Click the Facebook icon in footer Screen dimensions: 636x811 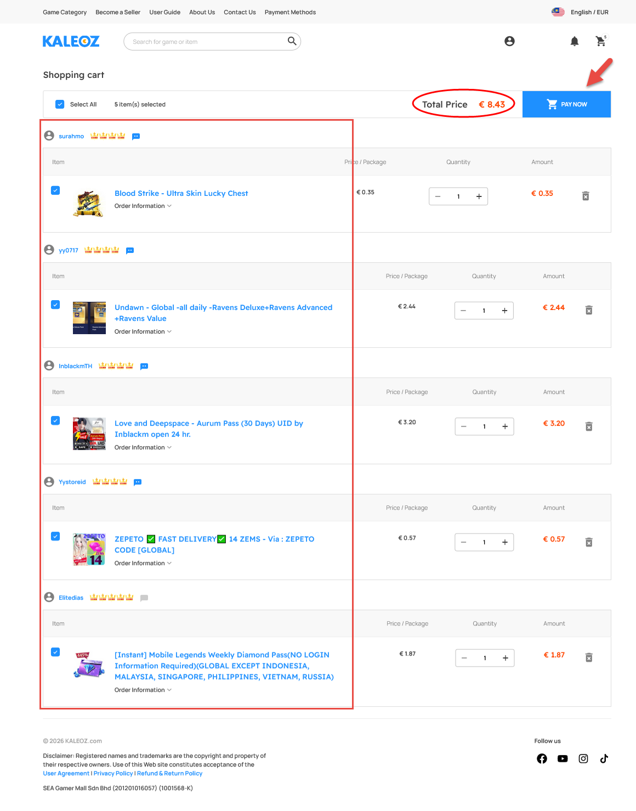[542, 758]
